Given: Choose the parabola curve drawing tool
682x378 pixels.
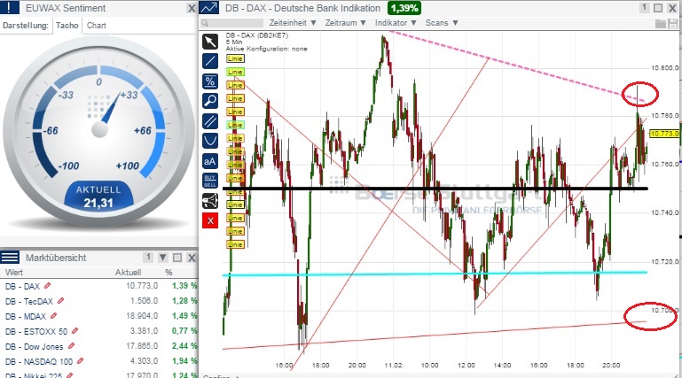Looking at the screenshot, I should (x=210, y=141).
